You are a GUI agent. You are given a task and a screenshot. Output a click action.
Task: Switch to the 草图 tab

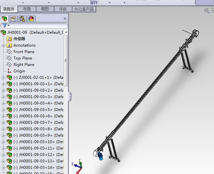tap(45, 9)
